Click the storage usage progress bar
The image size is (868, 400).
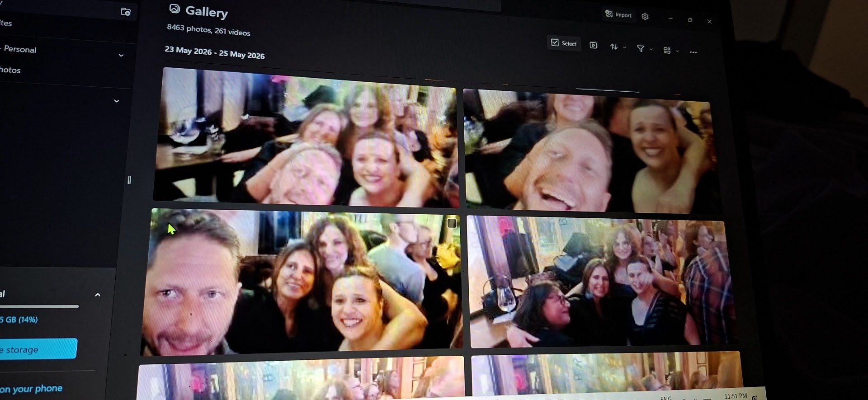(39, 306)
